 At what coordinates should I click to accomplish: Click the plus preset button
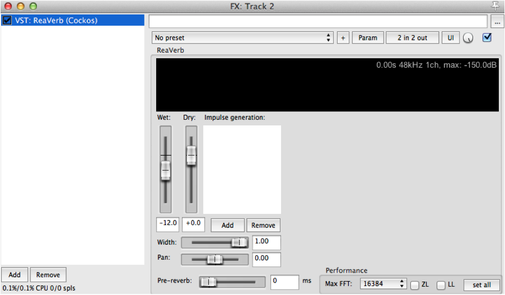pyautogui.click(x=343, y=38)
